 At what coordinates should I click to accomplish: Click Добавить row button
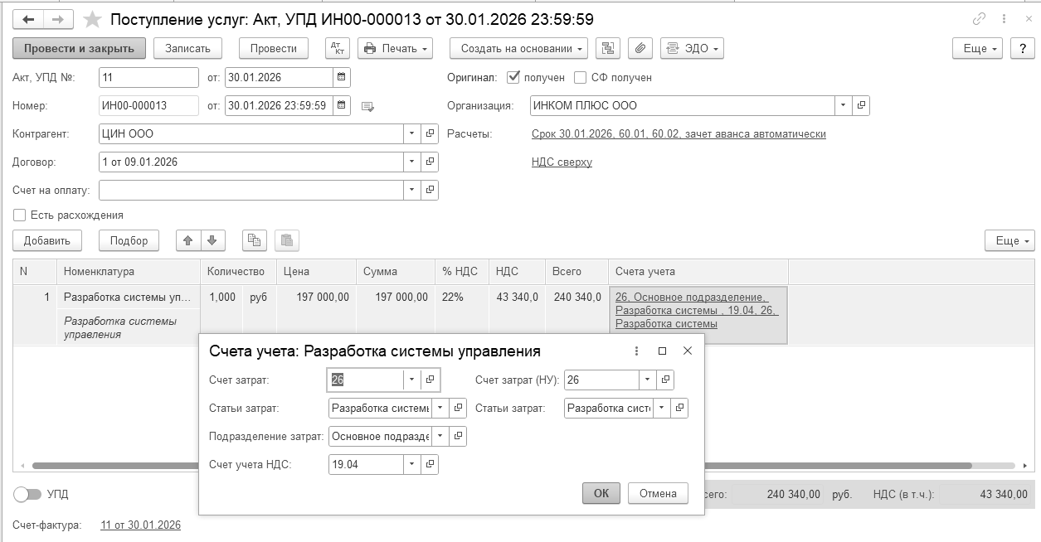[47, 240]
